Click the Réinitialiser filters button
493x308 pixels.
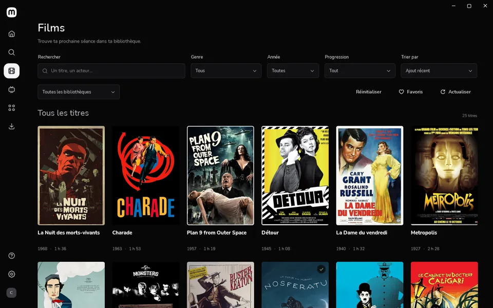coord(369,92)
